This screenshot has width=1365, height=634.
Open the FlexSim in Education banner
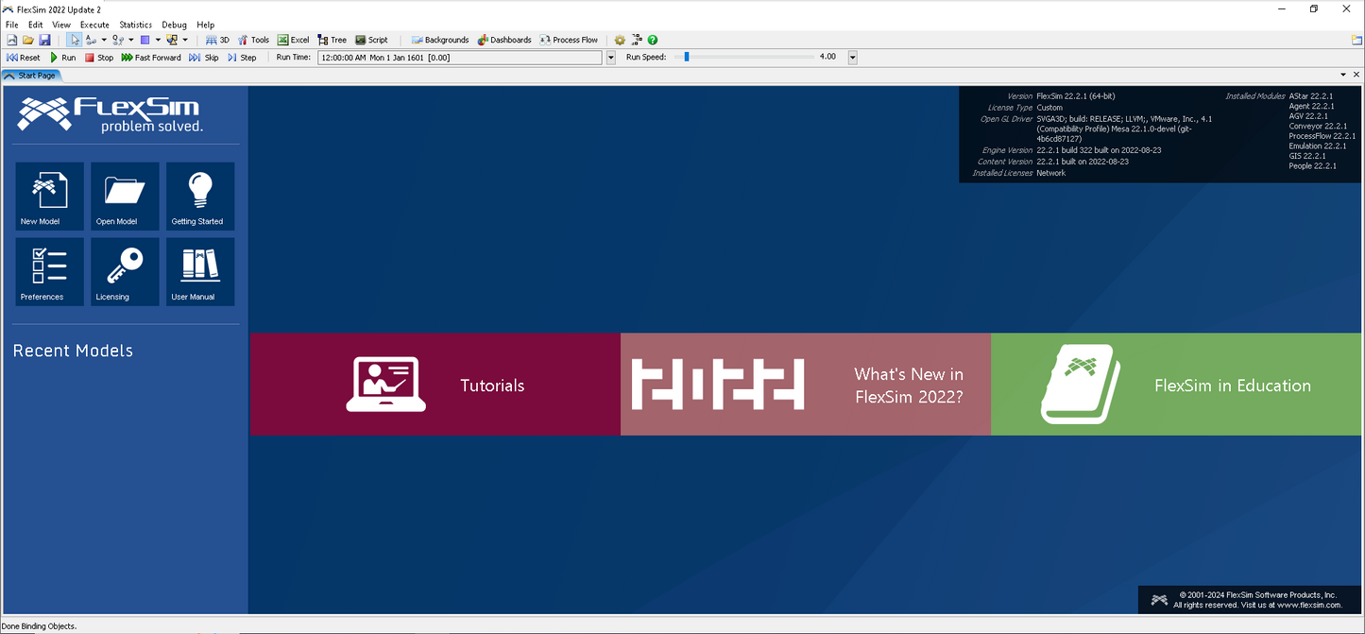click(x=1178, y=385)
